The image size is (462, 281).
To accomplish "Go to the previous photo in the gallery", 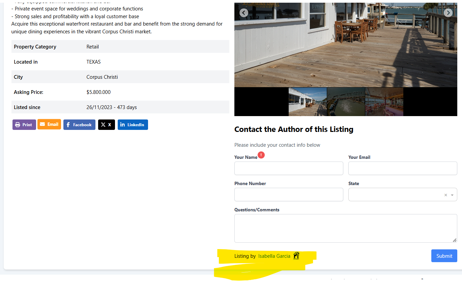I will (243, 13).
